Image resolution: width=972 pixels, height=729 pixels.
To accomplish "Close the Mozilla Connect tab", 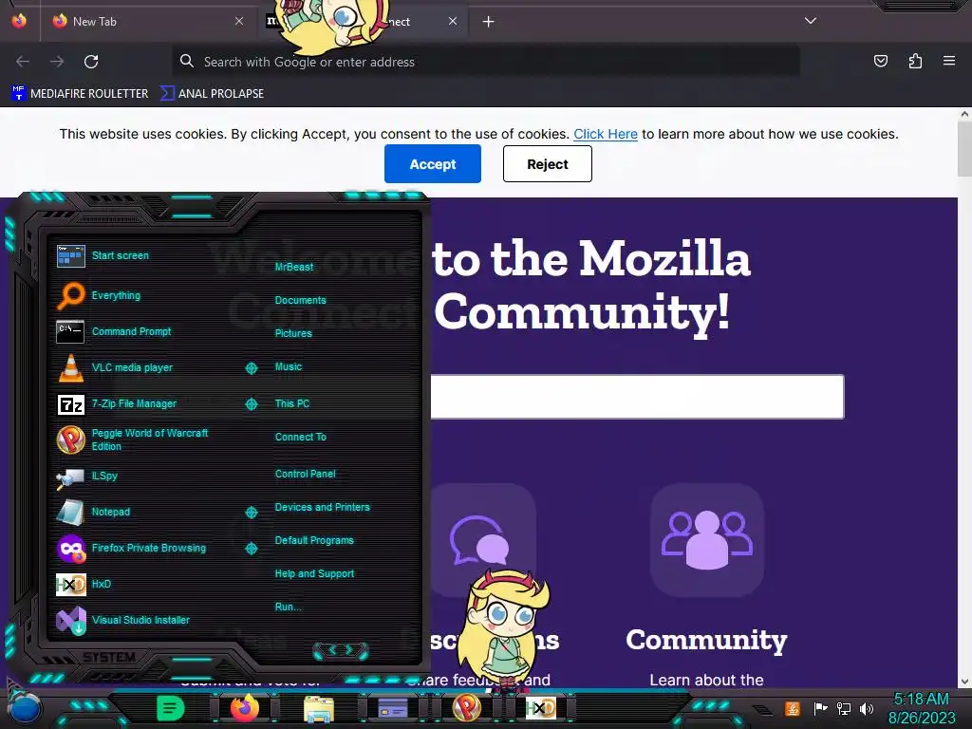I will click(x=453, y=21).
